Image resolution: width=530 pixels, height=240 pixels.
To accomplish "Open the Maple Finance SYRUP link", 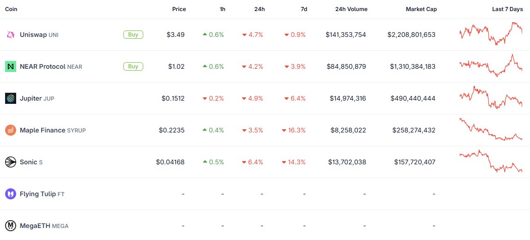I will [53, 130].
